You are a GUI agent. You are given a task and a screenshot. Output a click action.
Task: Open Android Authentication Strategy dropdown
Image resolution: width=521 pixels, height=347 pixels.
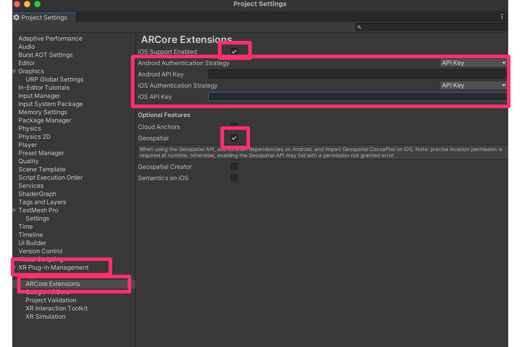tap(473, 63)
